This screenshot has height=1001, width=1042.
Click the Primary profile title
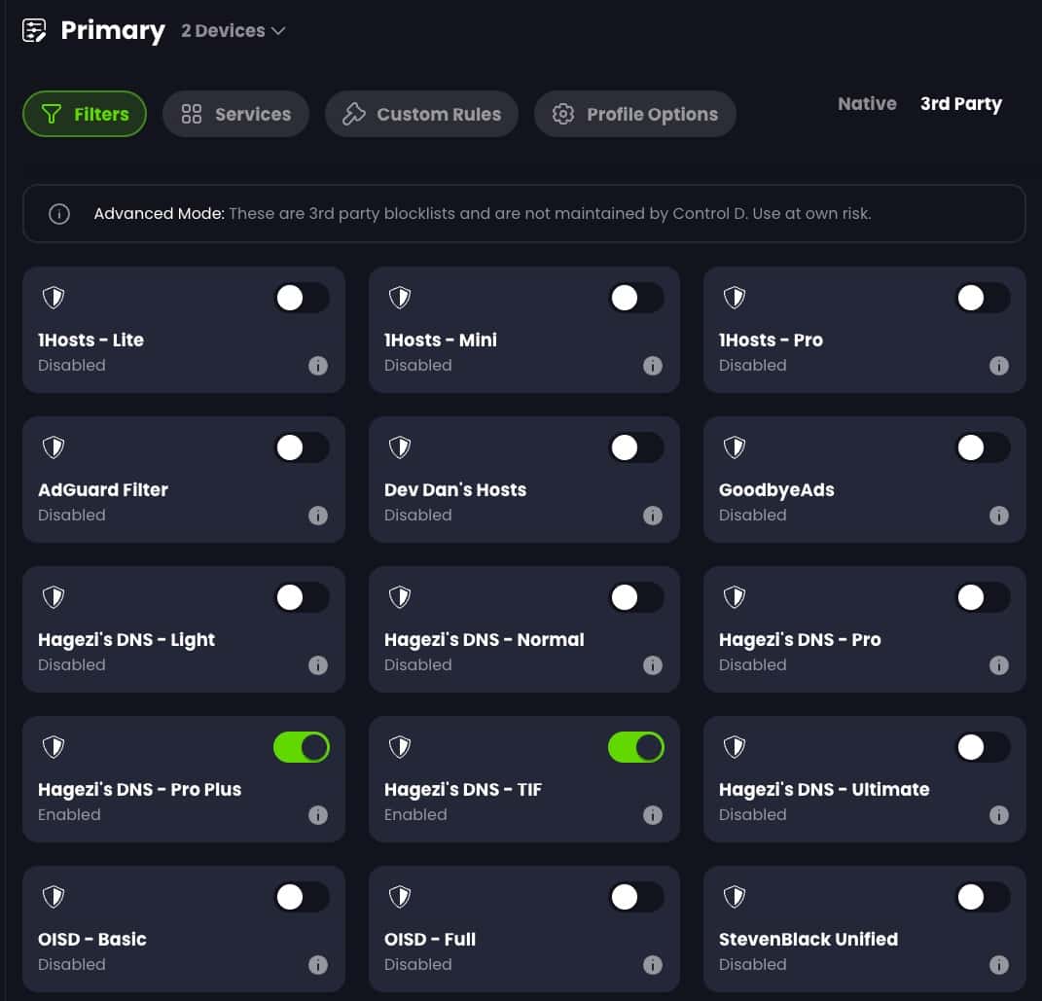point(112,30)
